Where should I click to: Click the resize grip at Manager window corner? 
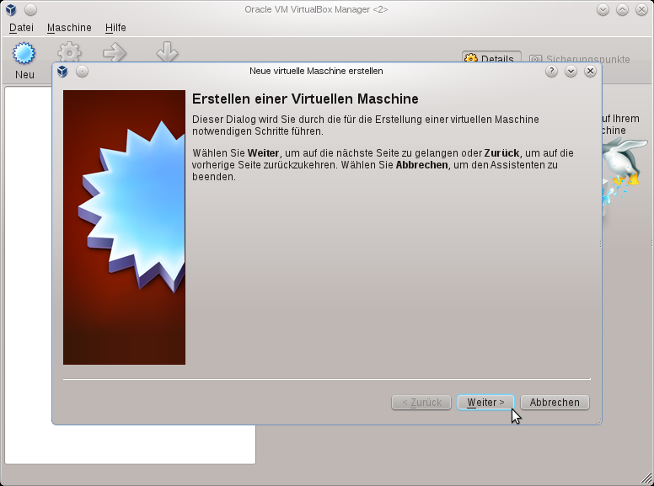(x=647, y=478)
